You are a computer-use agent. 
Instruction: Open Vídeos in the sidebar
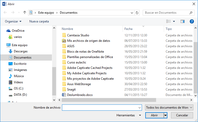16,82
